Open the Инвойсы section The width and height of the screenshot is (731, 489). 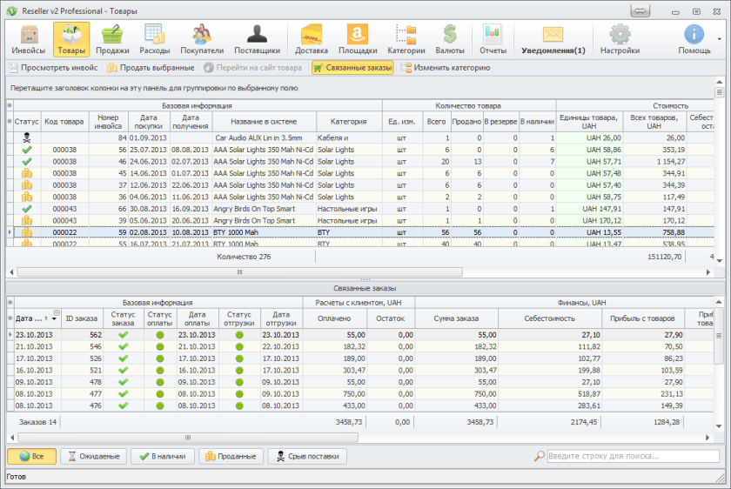tap(29, 39)
